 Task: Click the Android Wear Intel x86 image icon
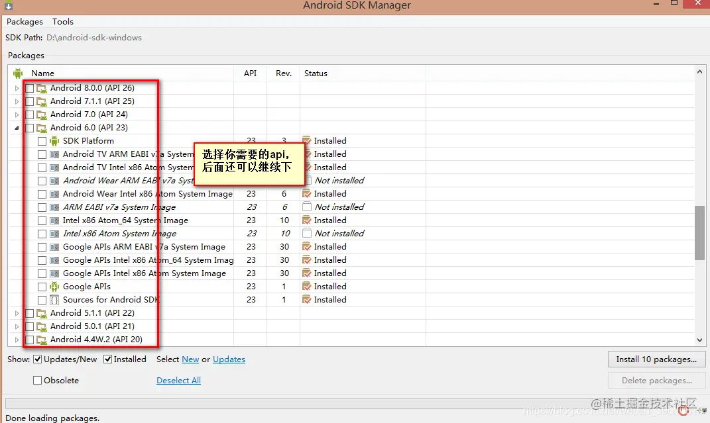click(x=54, y=195)
